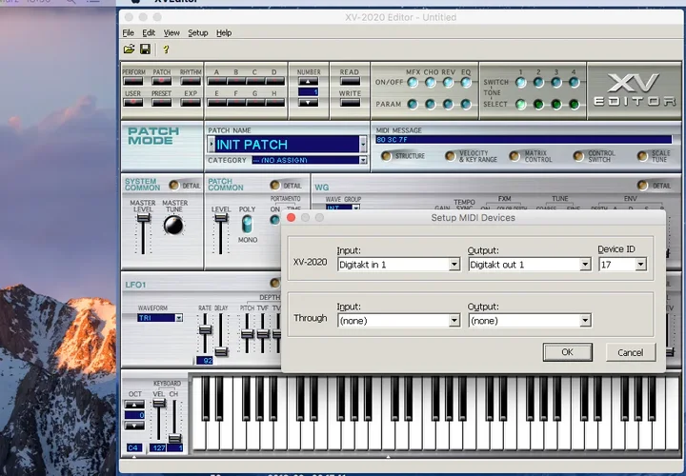686x476 pixels.
Task: Open the Setup menu
Action: tap(197, 32)
